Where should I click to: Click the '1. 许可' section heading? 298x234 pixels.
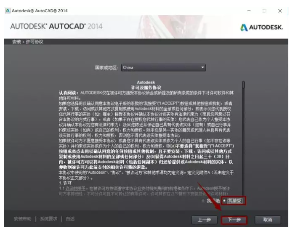(65, 183)
